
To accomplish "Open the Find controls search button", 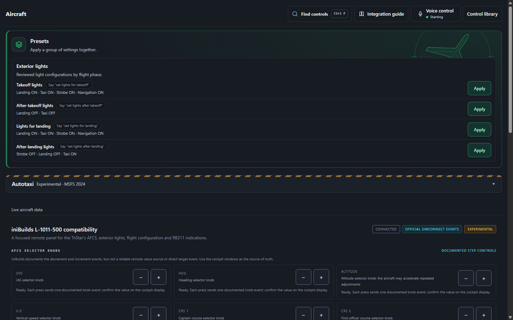I will pos(320,14).
